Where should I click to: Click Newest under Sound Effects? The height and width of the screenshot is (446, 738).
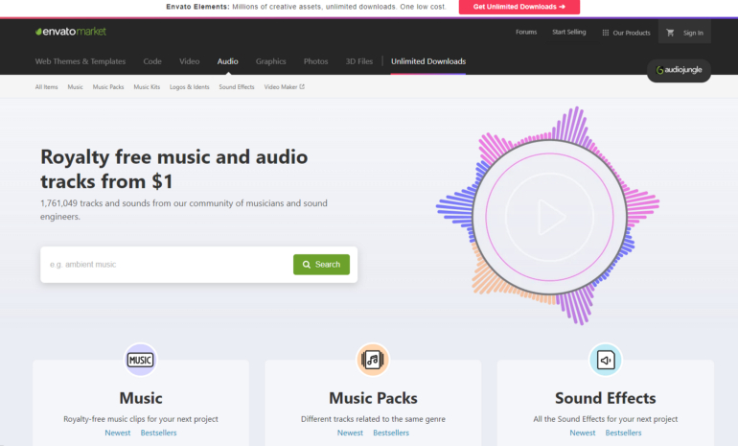[583, 433]
